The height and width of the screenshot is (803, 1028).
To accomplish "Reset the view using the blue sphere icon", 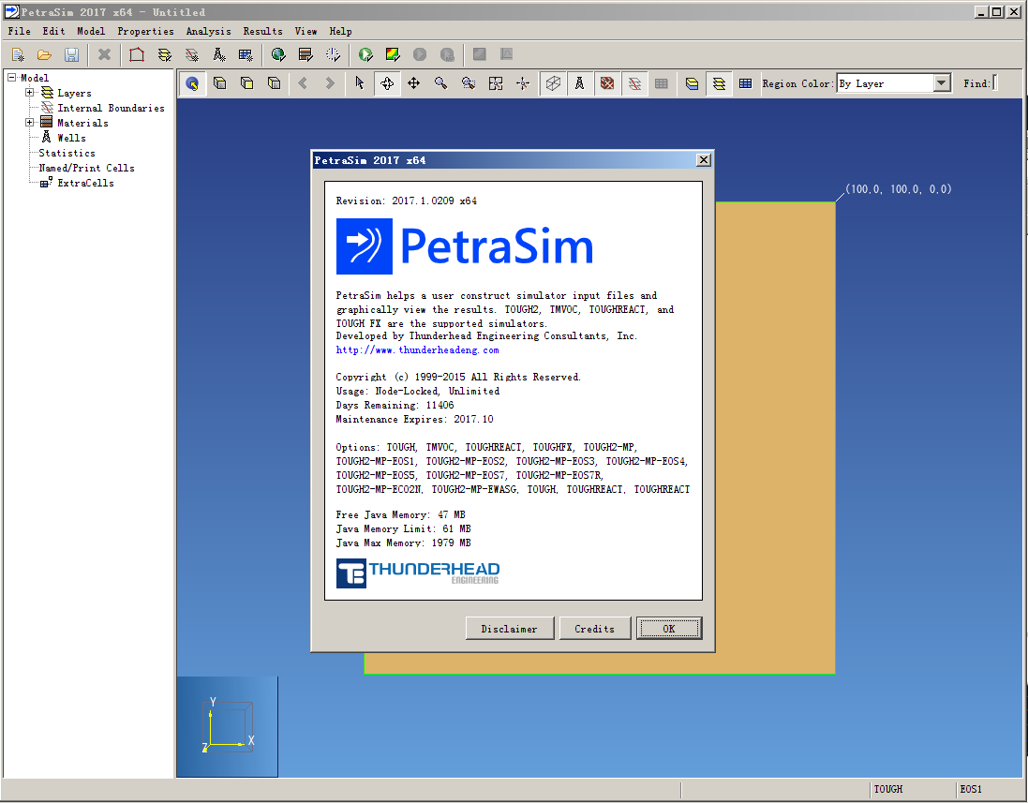I will (x=192, y=83).
